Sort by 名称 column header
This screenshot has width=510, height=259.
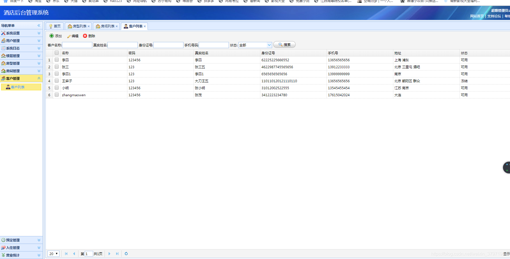pos(94,53)
